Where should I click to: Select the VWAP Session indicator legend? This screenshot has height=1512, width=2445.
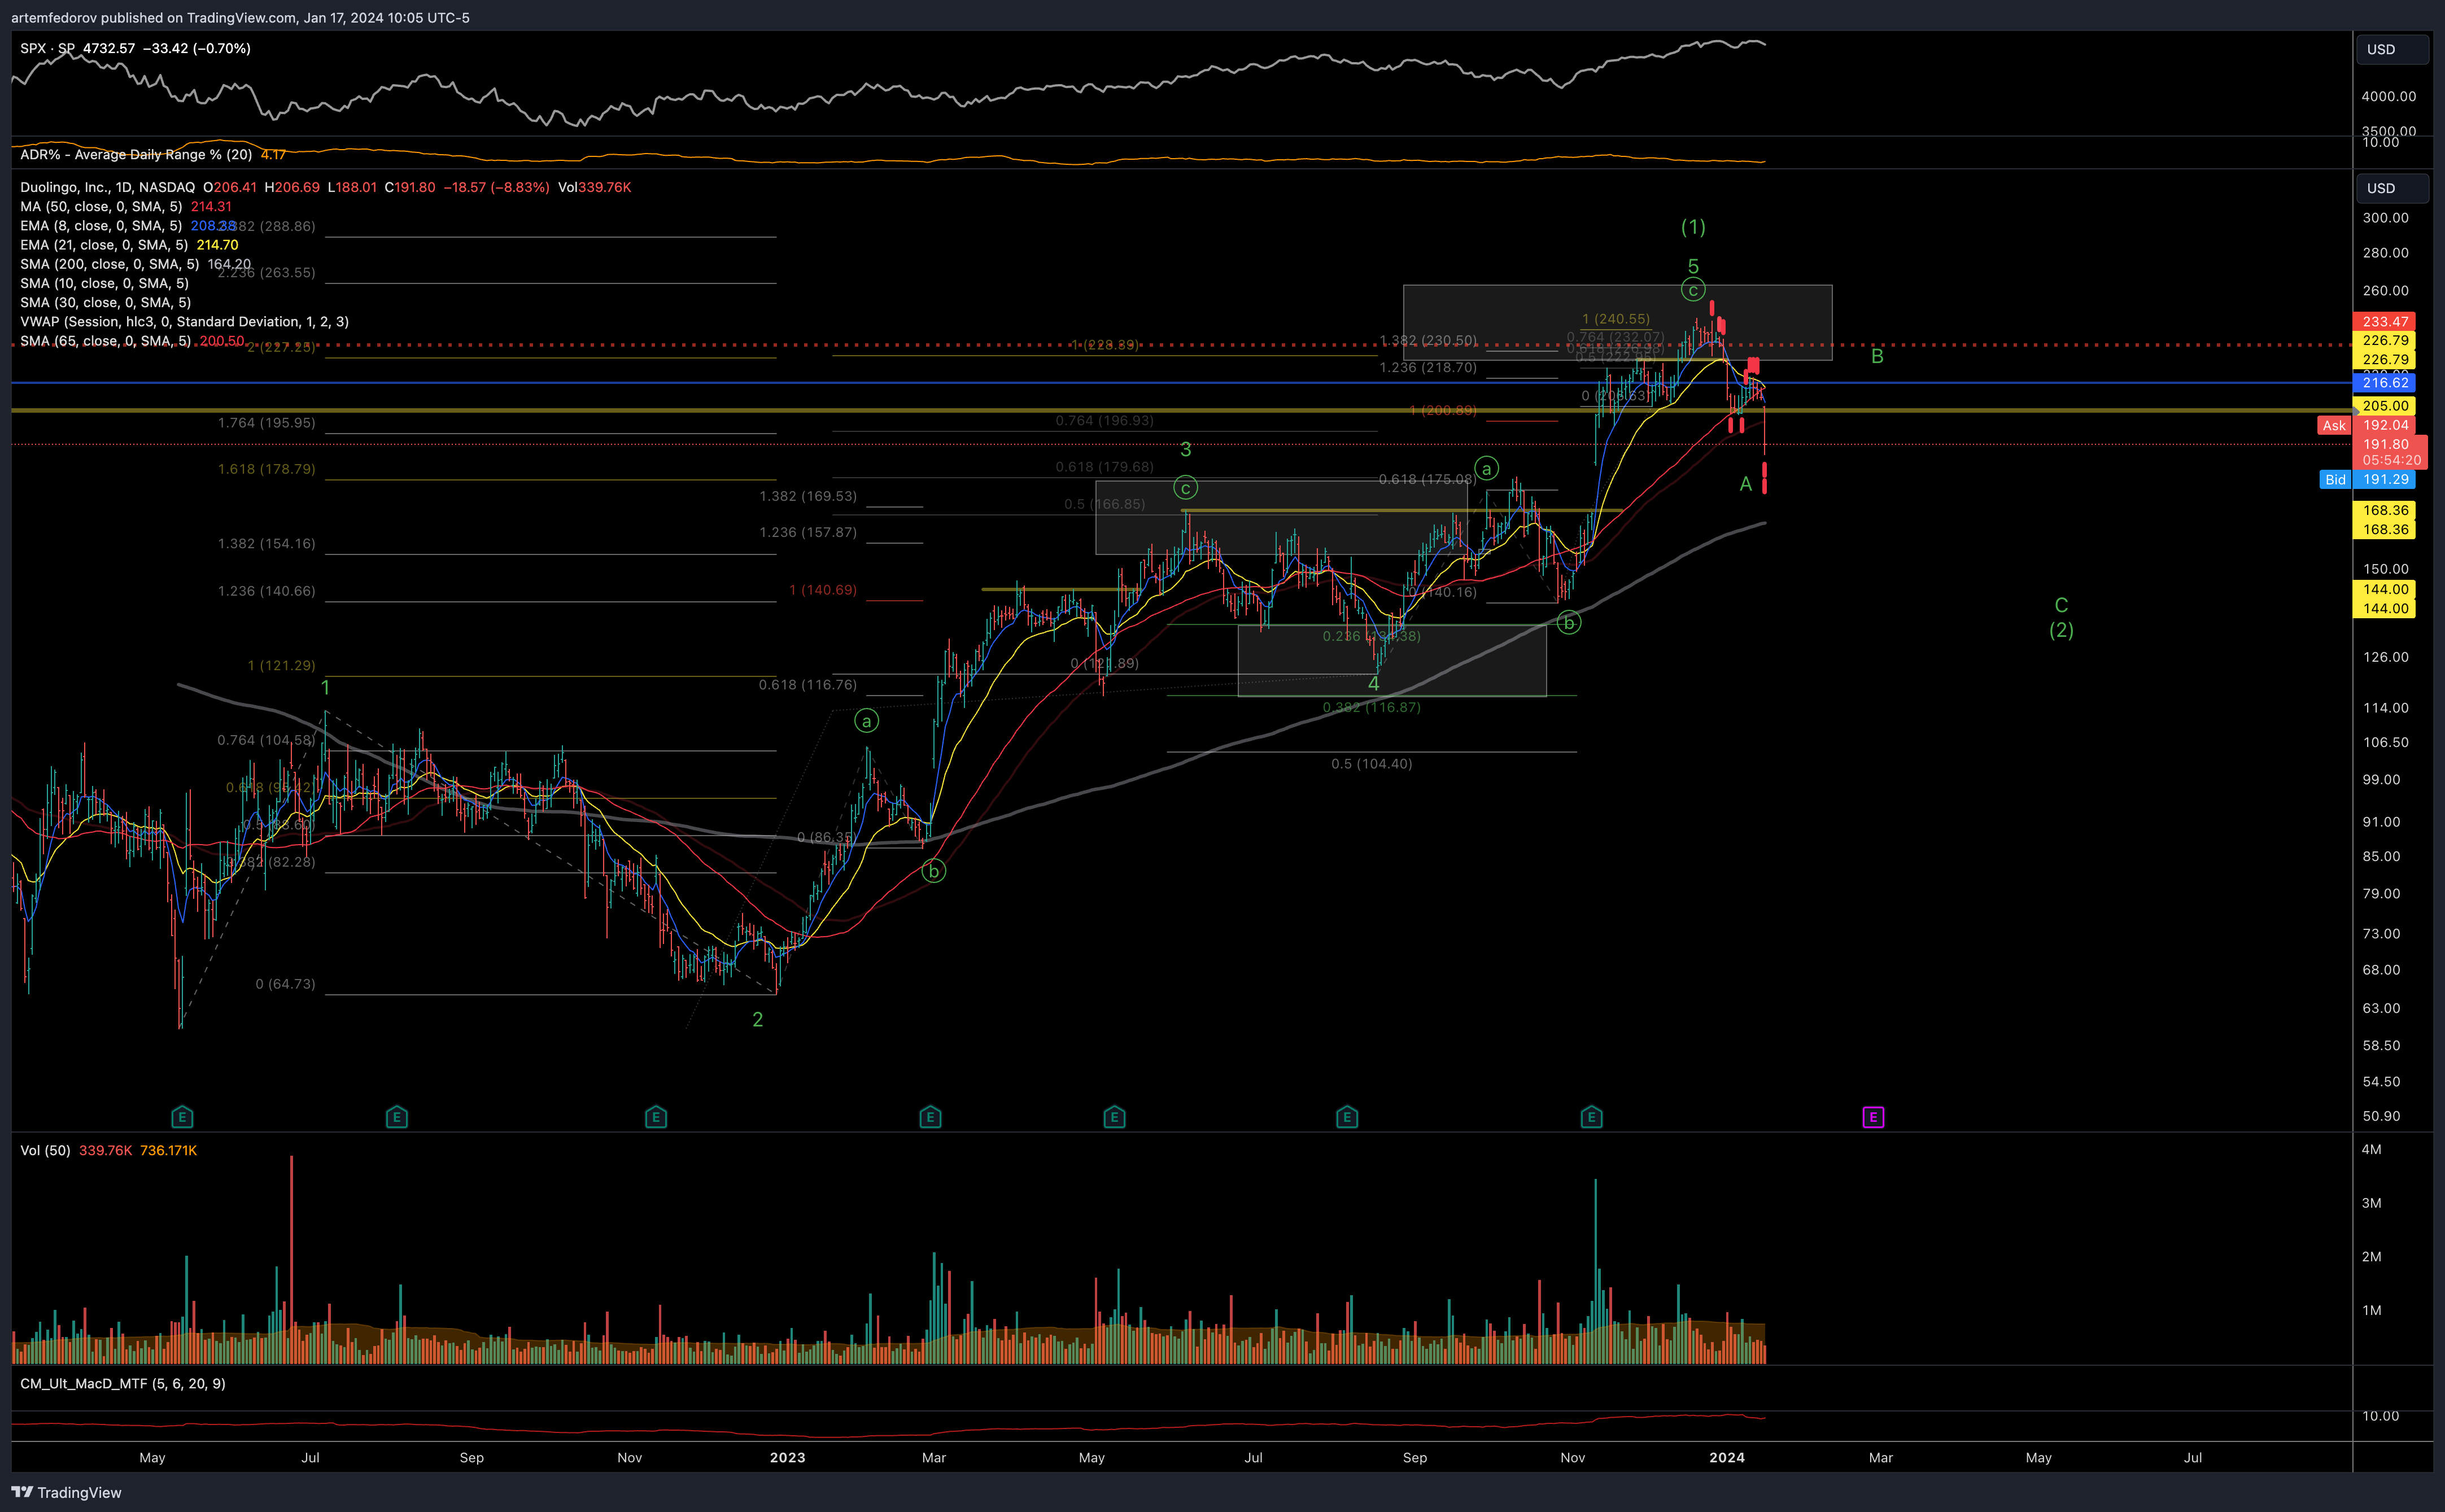tap(184, 321)
